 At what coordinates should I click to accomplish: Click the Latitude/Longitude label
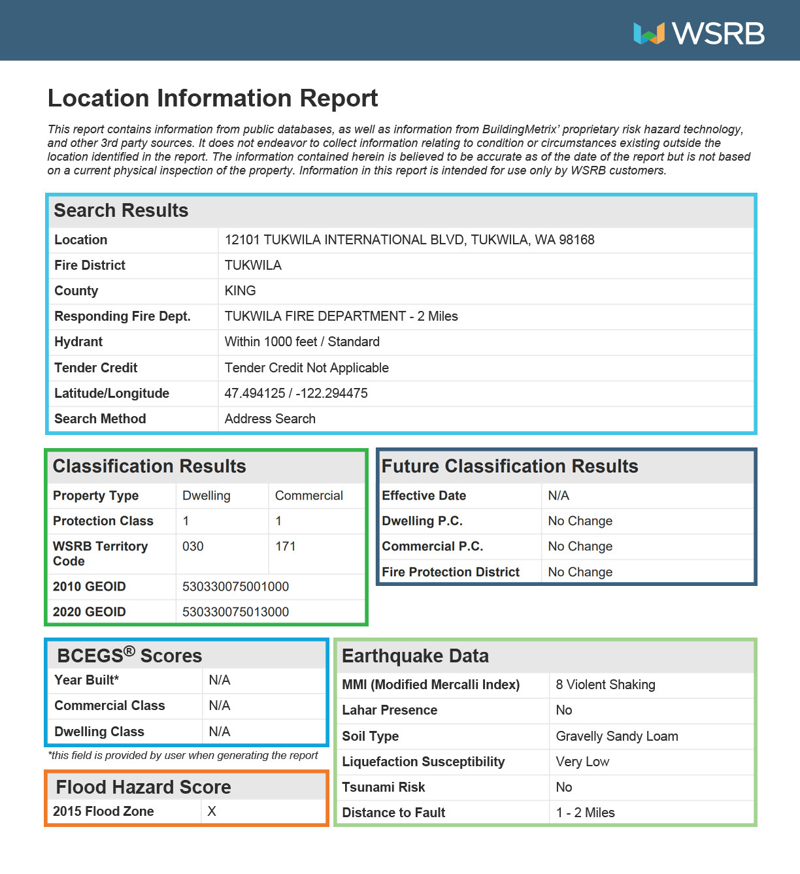(x=112, y=393)
